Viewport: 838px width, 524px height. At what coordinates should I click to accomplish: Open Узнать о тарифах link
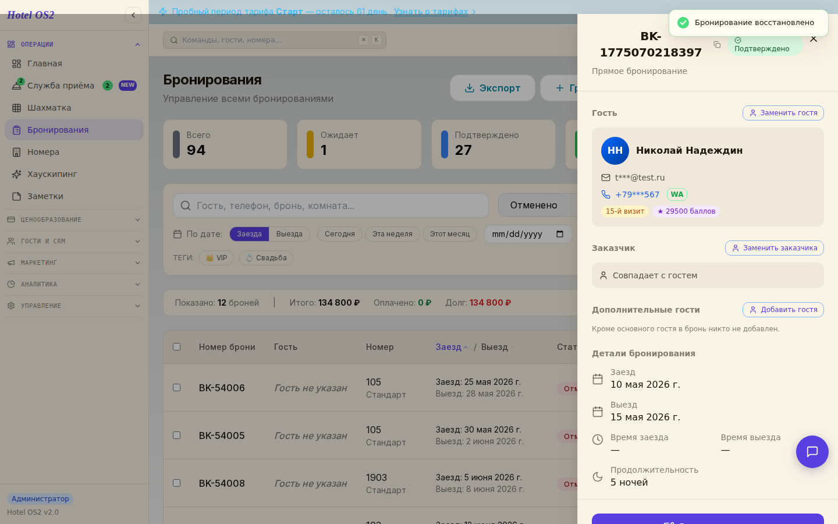click(431, 12)
